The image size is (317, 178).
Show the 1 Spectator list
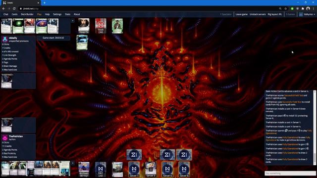click(x=226, y=14)
